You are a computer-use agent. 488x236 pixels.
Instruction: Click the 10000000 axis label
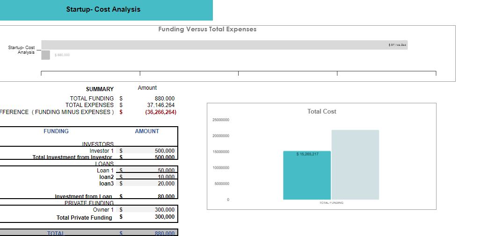click(221, 168)
